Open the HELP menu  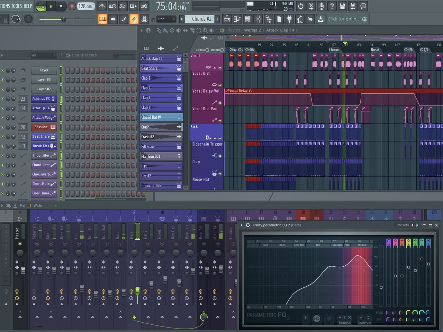28,6
